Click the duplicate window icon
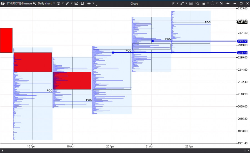This screenshot has height=153, width=250. [x=197, y=3]
